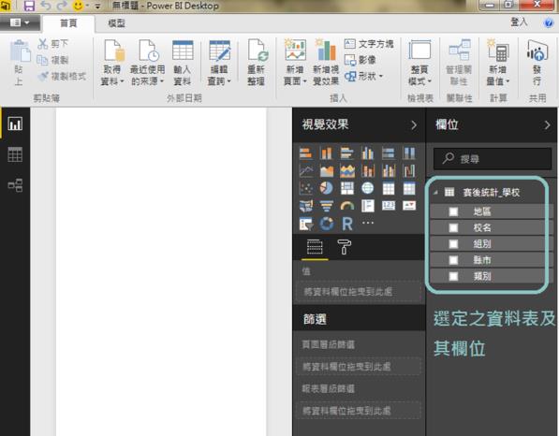This screenshot has height=436, width=559.
Task: Select the stacked column chart visual
Action: click(x=326, y=153)
